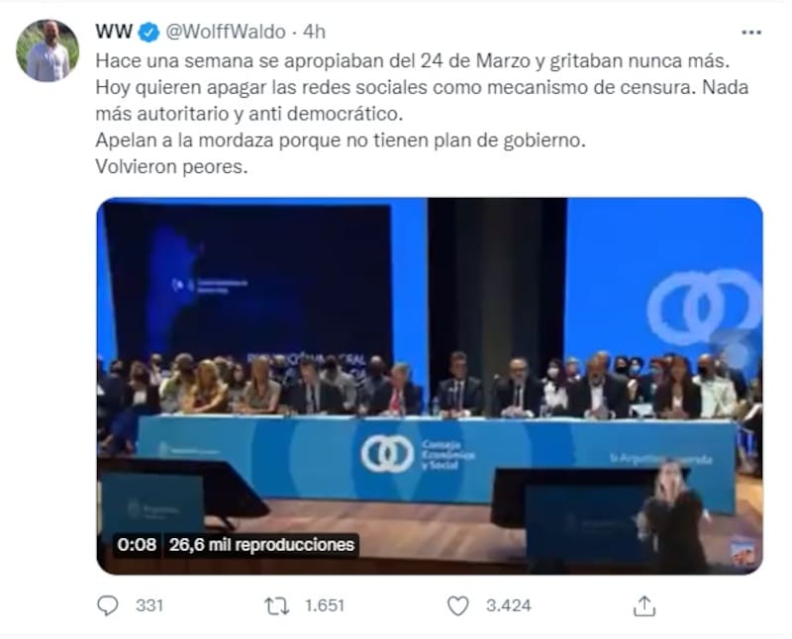Click the 3.424 likes count
The width and height of the screenshot is (792, 639).
coord(508,605)
